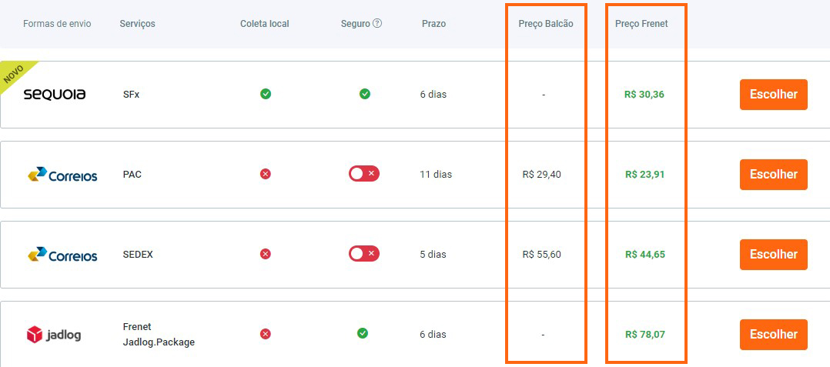Screen dimensions: 830x367
Task: Choose the Correios PAC shipping option
Action: tap(773, 175)
